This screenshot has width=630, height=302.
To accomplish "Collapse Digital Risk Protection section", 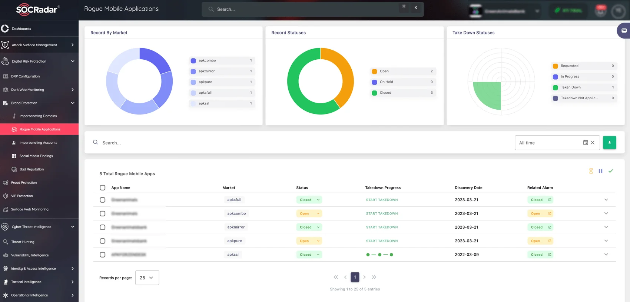I will coord(73,61).
